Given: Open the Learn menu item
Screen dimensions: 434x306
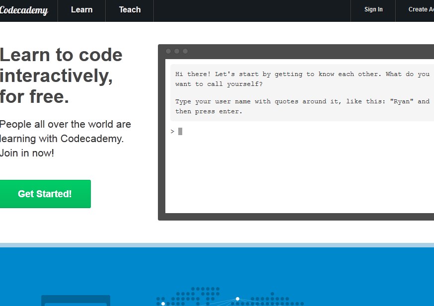Looking at the screenshot, I should pos(81,10).
